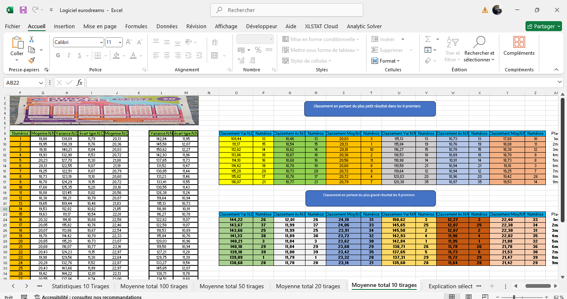Click the Statistiques 10 Tirages sheet tab
The width and height of the screenshot is (567, 299).
pyautogui.click(x=80, y=286)
